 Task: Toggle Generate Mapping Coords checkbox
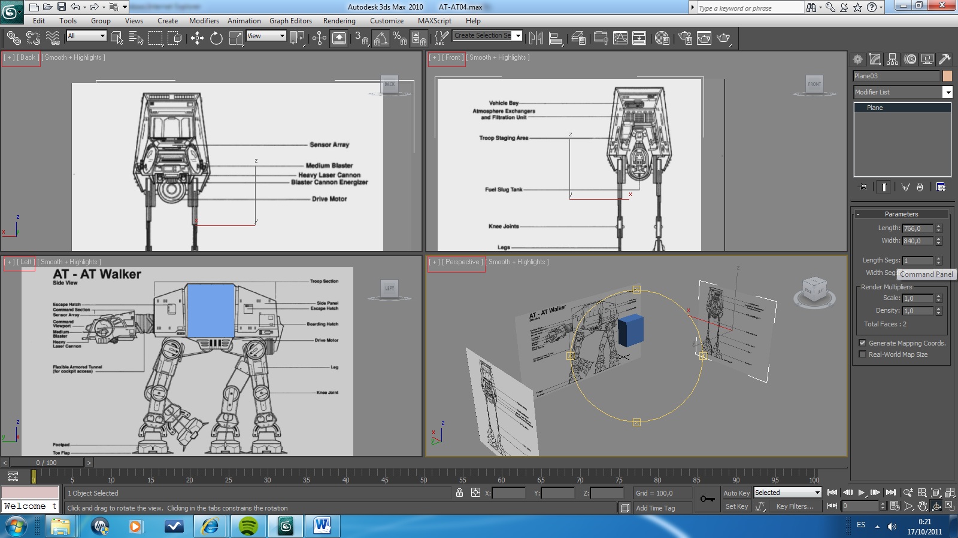click(x=862, y=343)
